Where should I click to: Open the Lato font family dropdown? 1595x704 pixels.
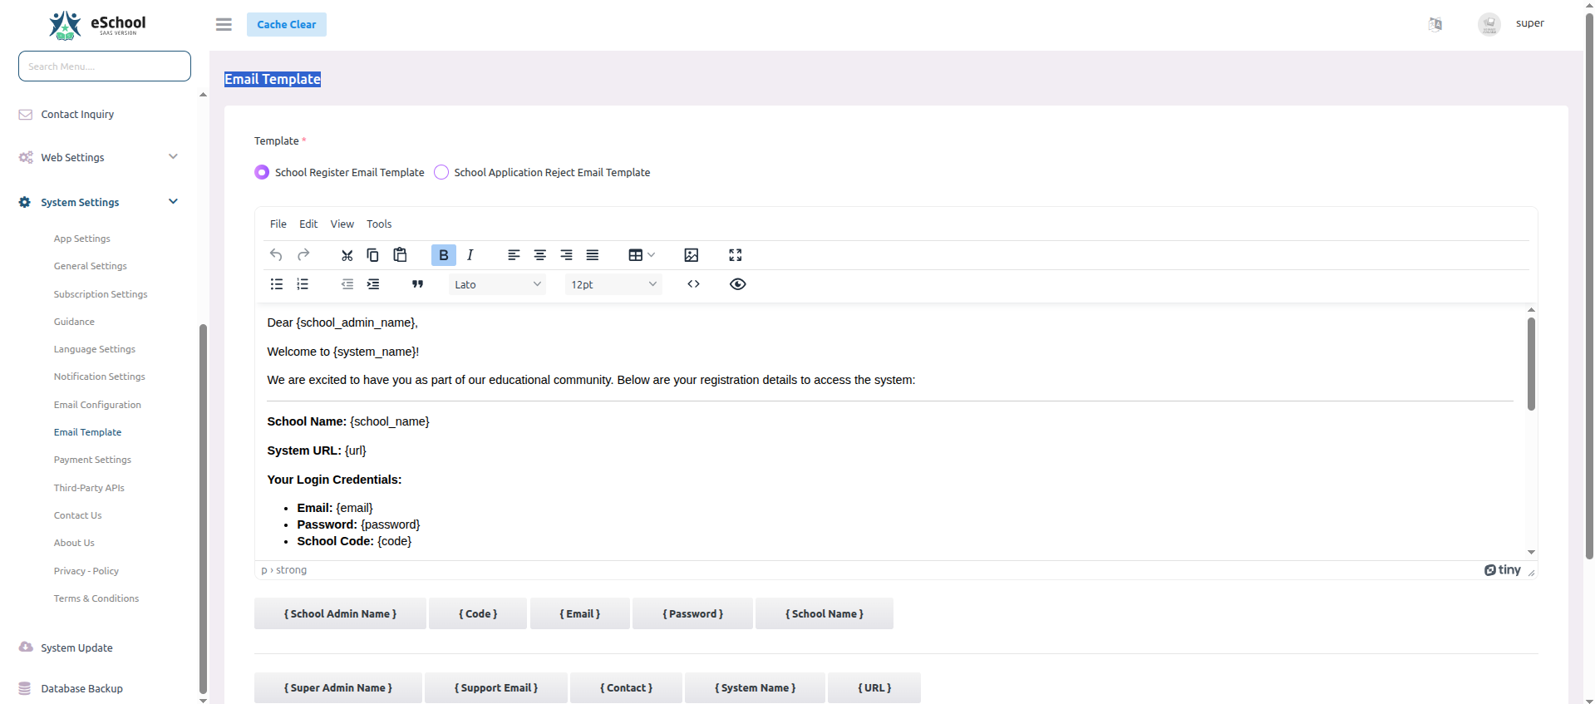coord(497,284)
